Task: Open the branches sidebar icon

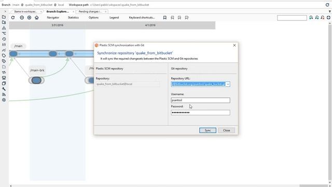Action: coord(4,33)
